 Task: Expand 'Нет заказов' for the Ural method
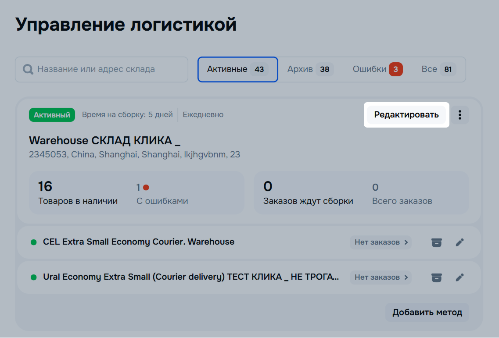[381, 278]
